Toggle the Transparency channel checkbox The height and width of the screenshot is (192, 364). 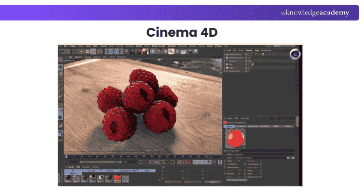[261, 164]
